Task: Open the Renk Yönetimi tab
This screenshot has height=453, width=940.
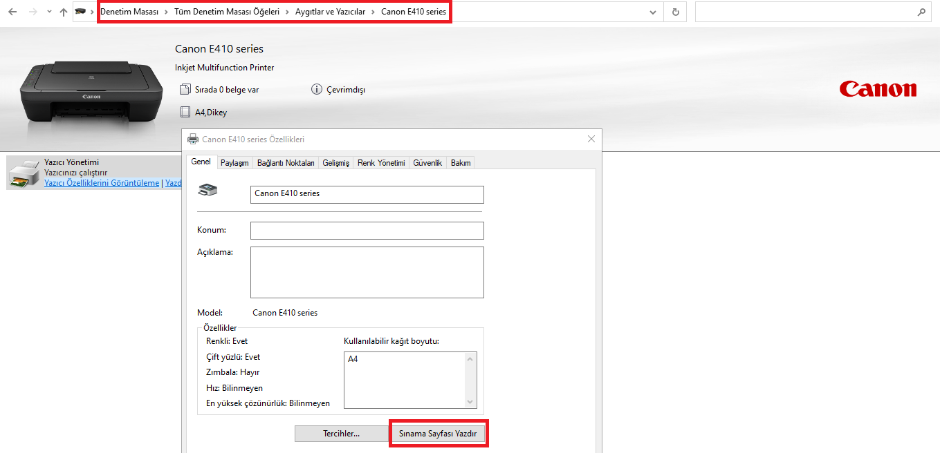Action: (x=381, y=163)
